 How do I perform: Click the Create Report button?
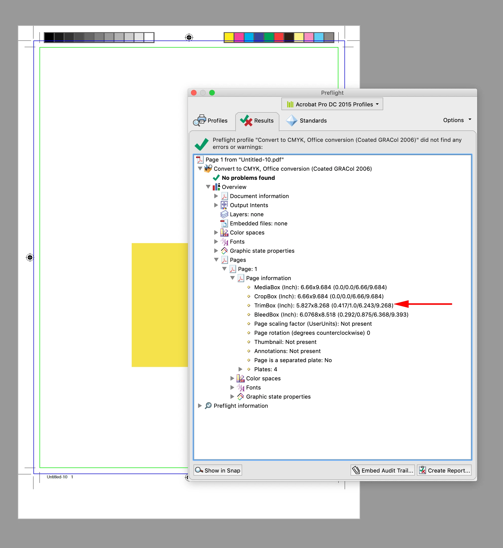pos(444,470)
